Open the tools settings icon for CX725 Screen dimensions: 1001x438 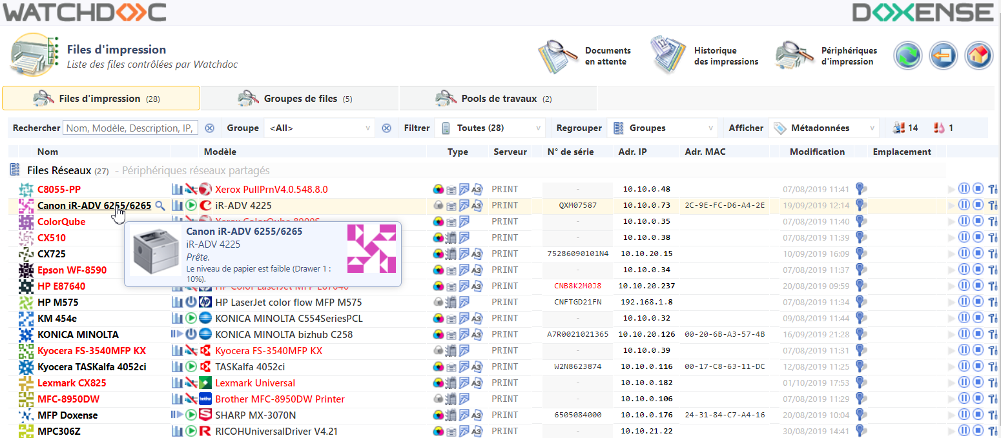click(993, 254)
